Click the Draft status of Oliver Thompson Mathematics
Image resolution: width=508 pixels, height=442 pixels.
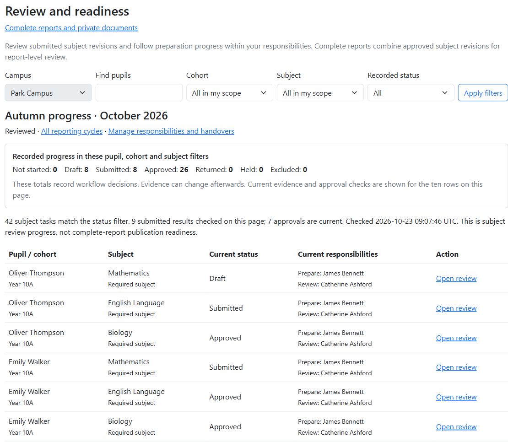click(x=217, y=279)
